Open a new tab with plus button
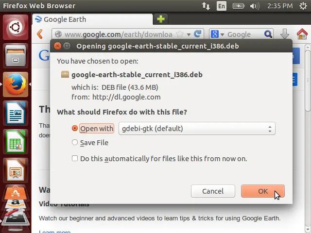Viewport: 311px width, 233px height. tap(161, 19)
